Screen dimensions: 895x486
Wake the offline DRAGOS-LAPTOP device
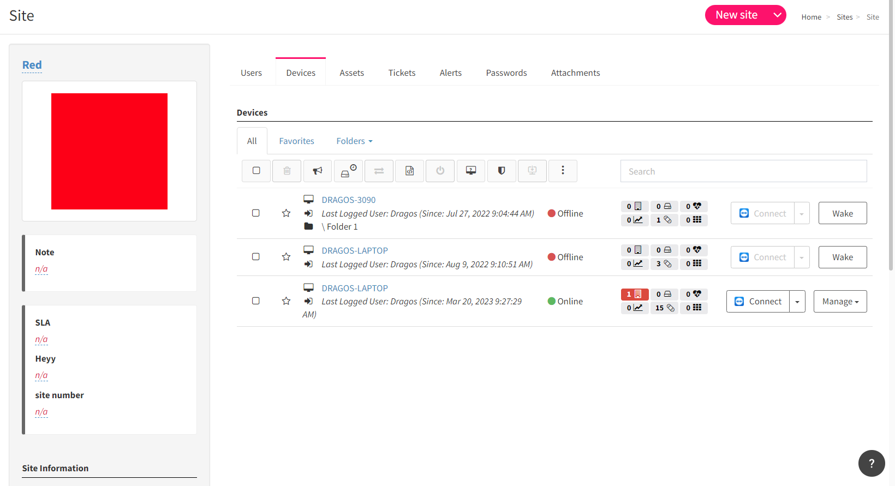pos(843,257)
